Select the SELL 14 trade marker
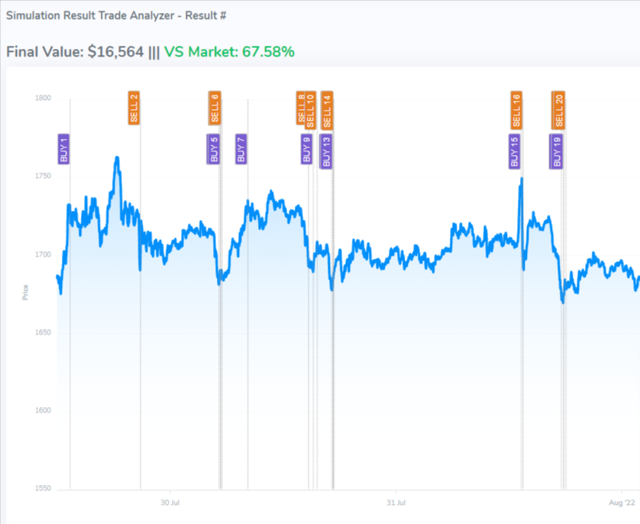 click(x=327, y=109)
